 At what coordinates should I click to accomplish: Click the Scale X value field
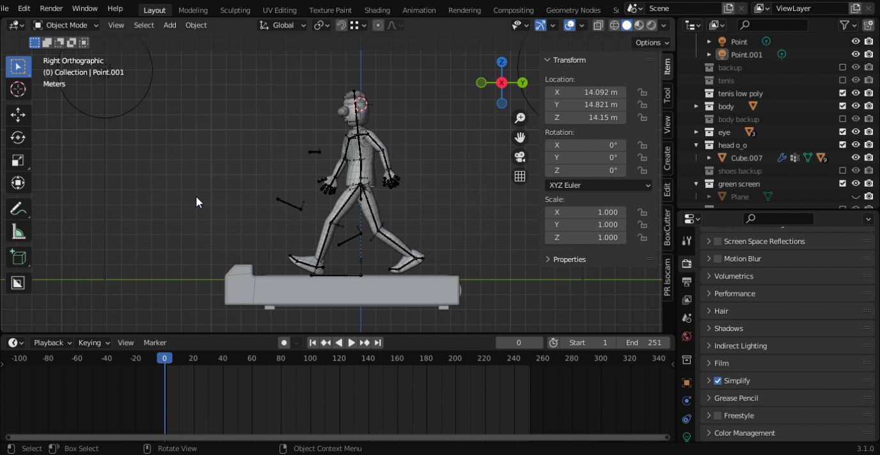click(585, 212)
